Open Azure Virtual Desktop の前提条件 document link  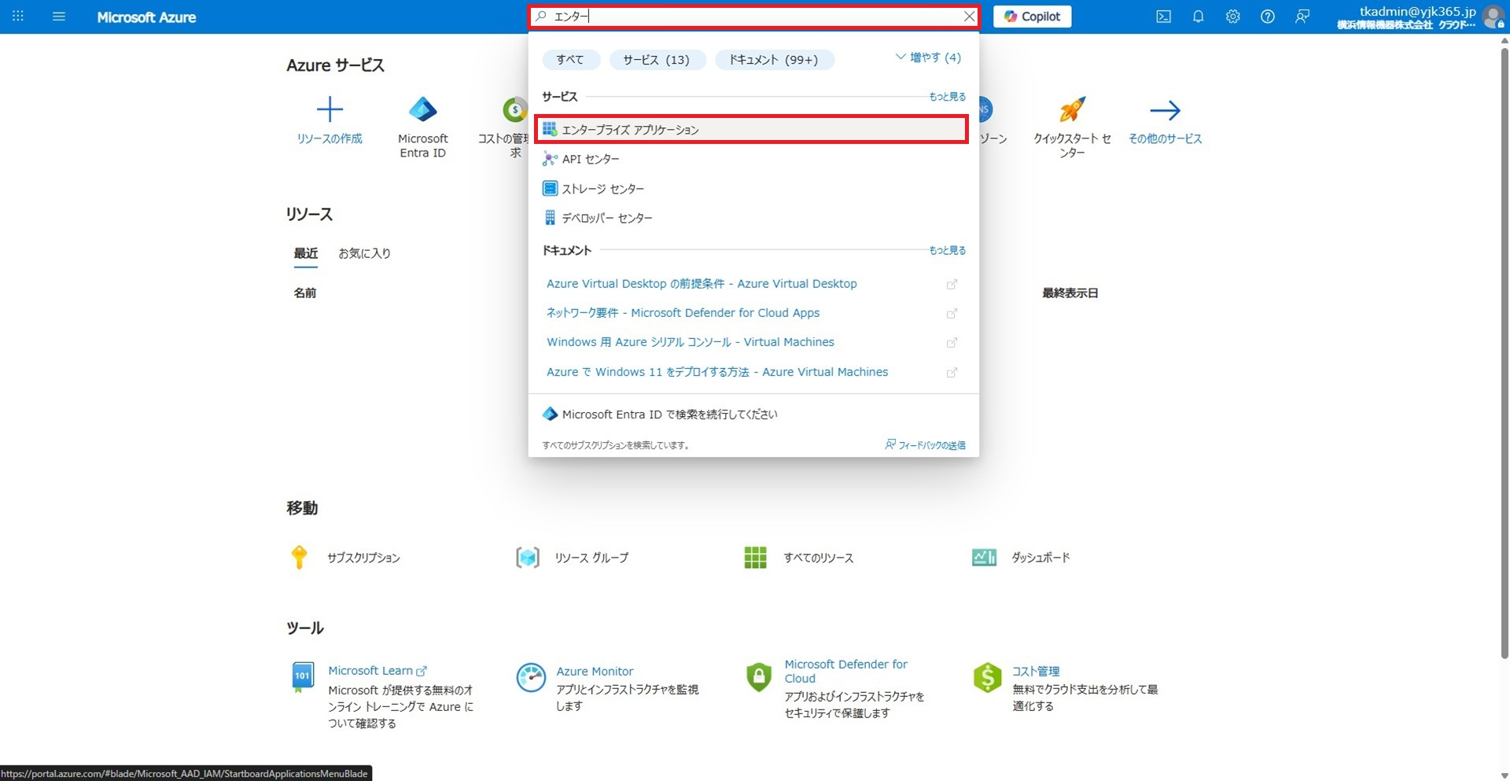coord(702,284)
